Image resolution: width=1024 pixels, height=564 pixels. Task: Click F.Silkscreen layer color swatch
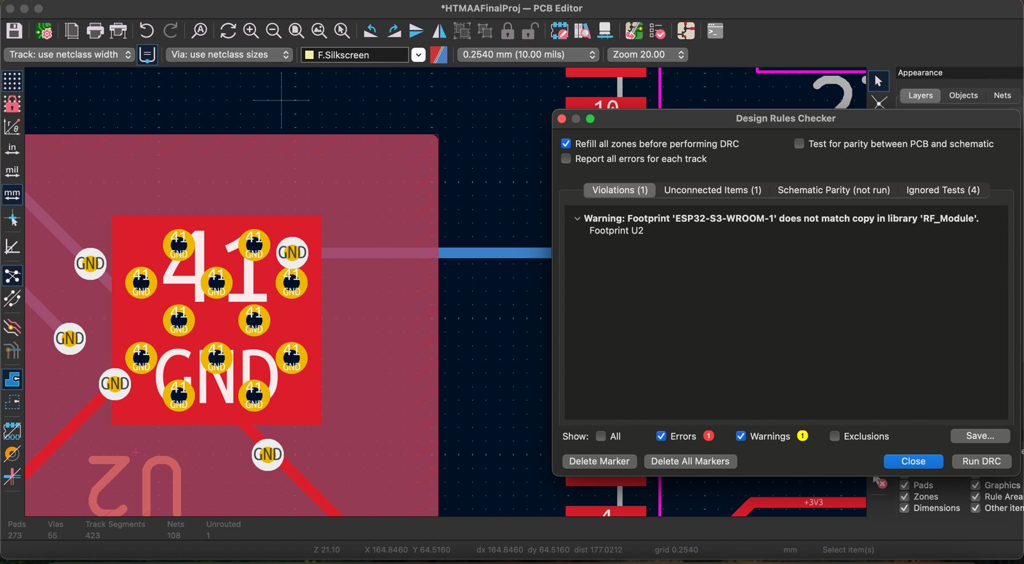[x=310, y=55]
